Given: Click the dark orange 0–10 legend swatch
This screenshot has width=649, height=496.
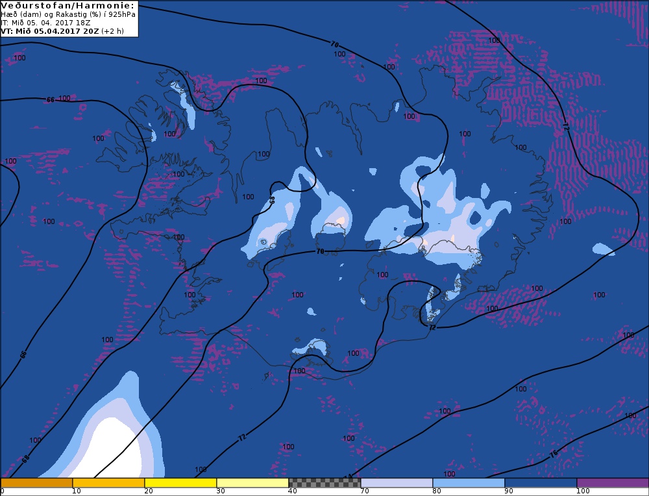Looking at the screenshot, I should (x=36, y=483).
